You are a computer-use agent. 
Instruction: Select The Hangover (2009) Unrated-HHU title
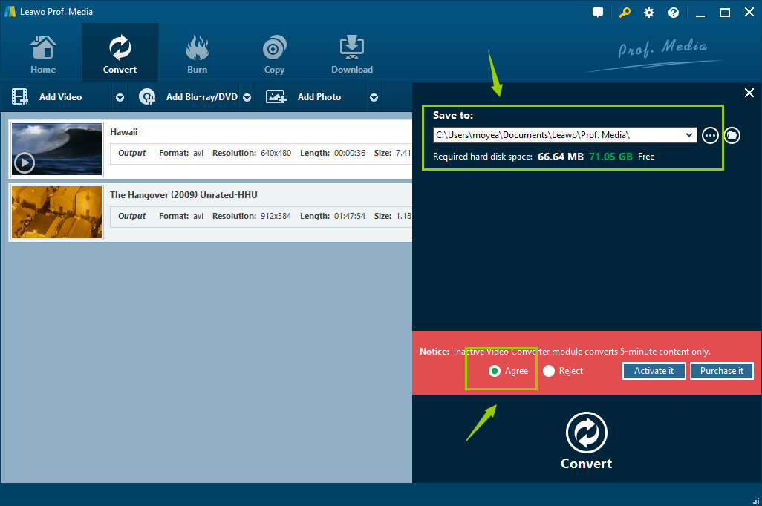[x=183, y=194]
